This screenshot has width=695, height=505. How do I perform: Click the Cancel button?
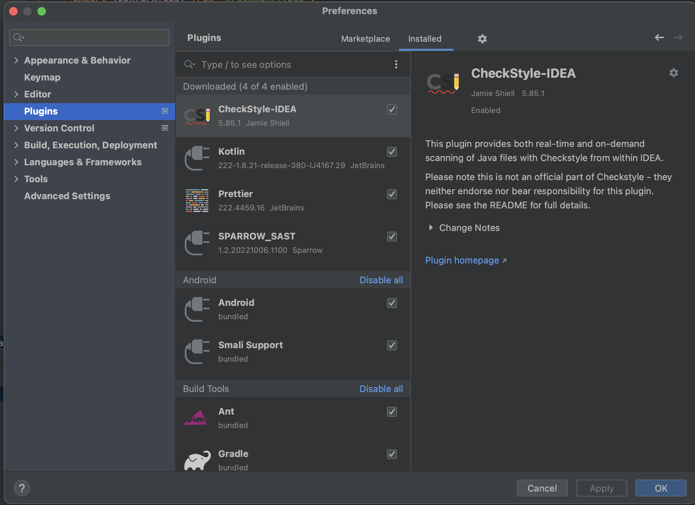coord(542,488)
